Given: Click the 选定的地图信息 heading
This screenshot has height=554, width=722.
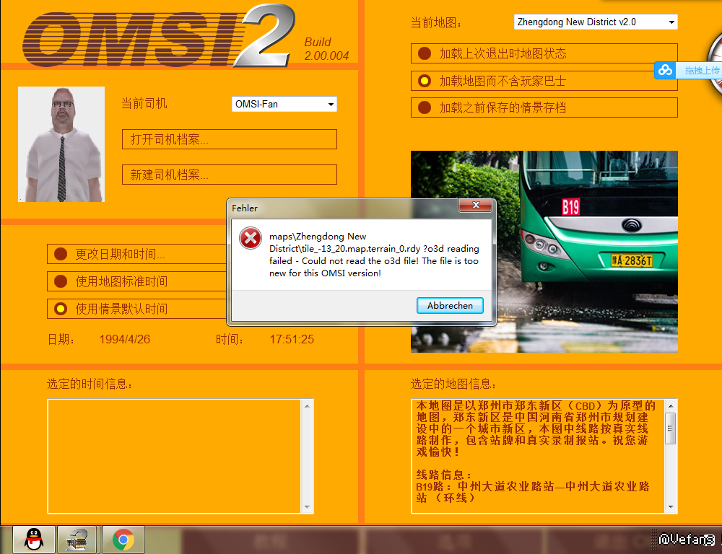Looking at the screenshot, I should coord(453,384).
